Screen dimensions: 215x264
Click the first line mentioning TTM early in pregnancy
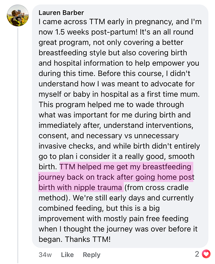[120, 22]
